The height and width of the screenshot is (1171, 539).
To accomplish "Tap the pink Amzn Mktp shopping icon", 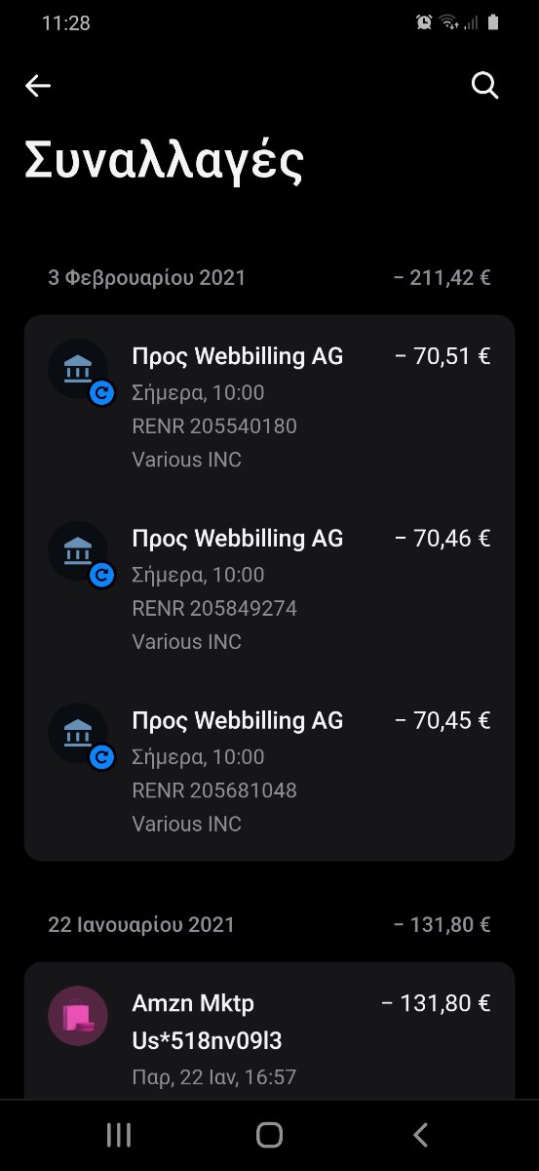I will (x=78, y=1016).
